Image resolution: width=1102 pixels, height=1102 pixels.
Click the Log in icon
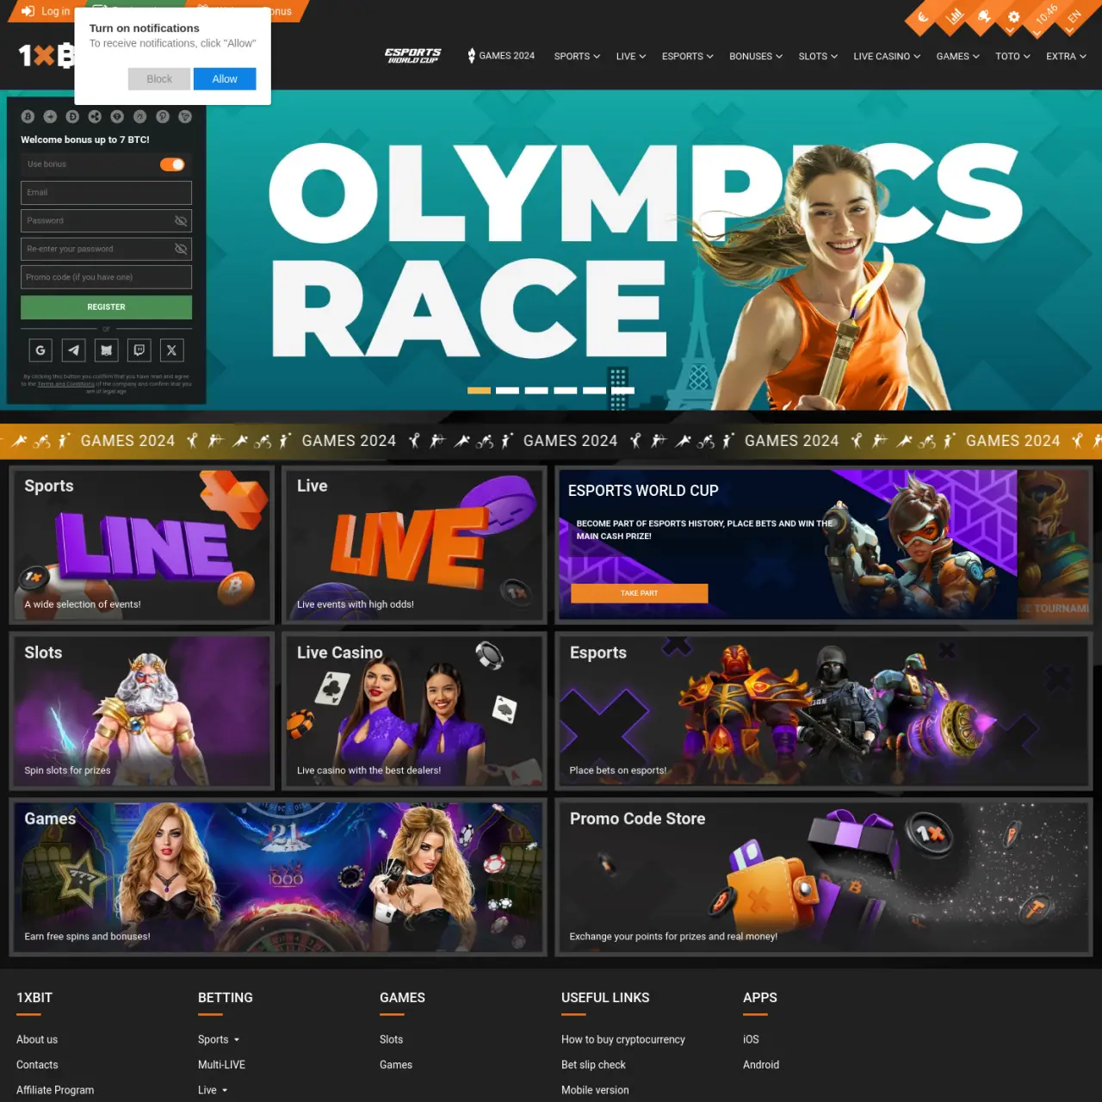pos(28,11)
